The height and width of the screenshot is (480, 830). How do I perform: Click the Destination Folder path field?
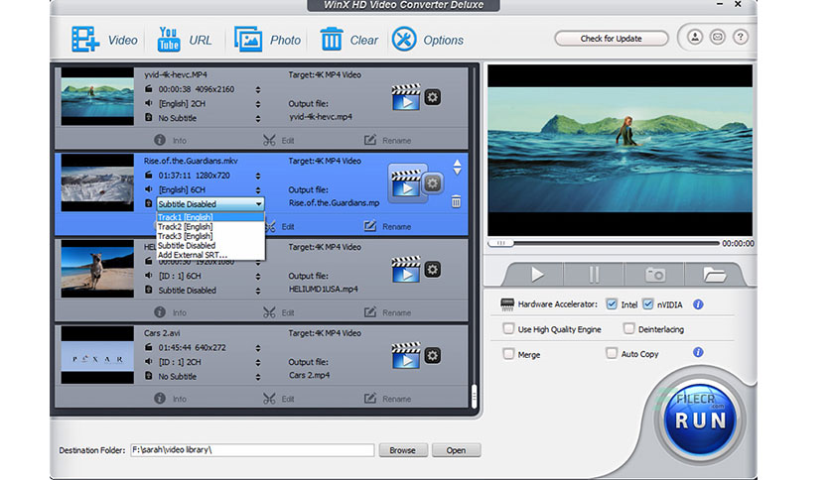pyautogui.click(x=252, y=450)
